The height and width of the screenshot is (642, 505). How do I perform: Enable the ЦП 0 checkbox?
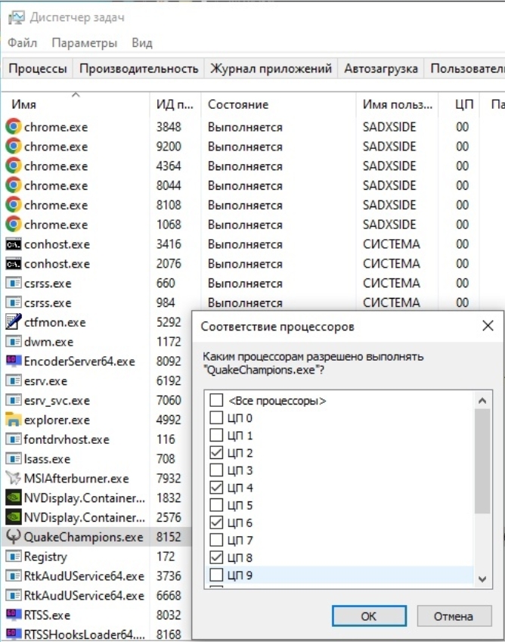216,417
